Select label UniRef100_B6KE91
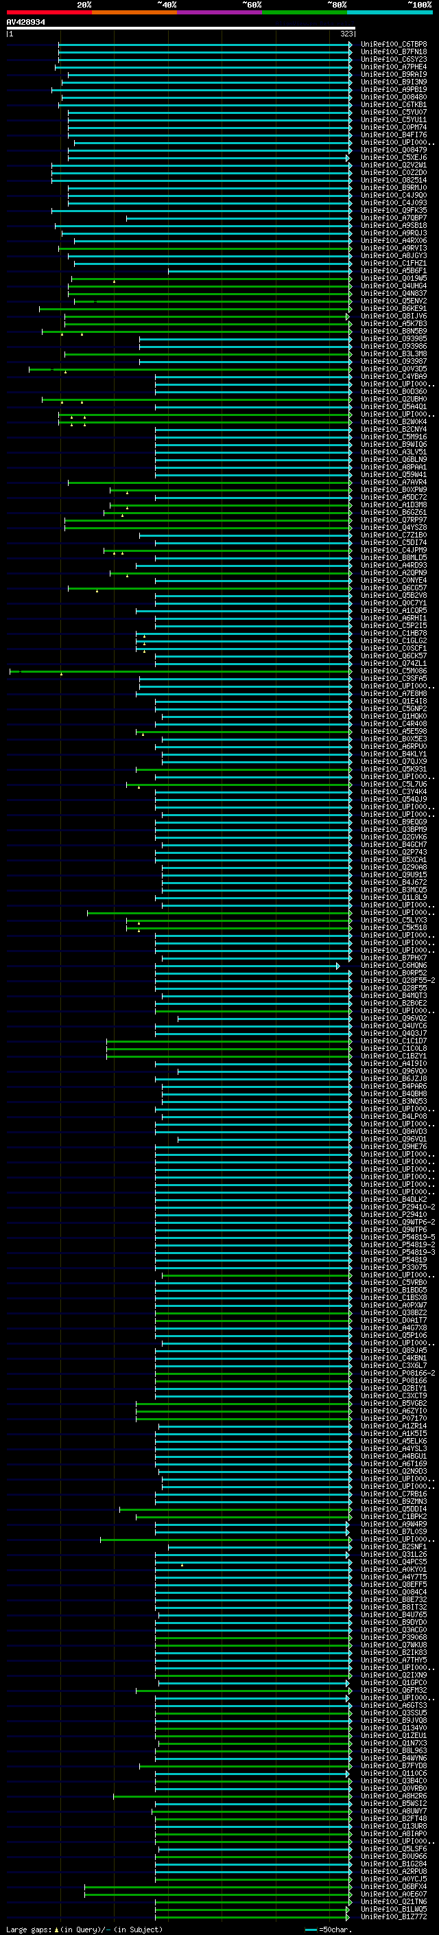The image size is (439, 1935). pyautogui.click(x=394, y=309)
